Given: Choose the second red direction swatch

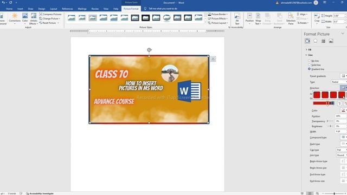Looking at the screenshot, I should [325, 95].
